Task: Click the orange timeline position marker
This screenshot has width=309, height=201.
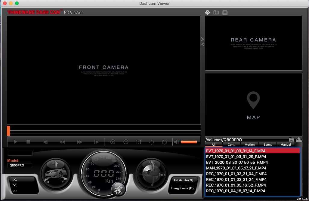Action: pyautogui.click(x=8, y=131)
